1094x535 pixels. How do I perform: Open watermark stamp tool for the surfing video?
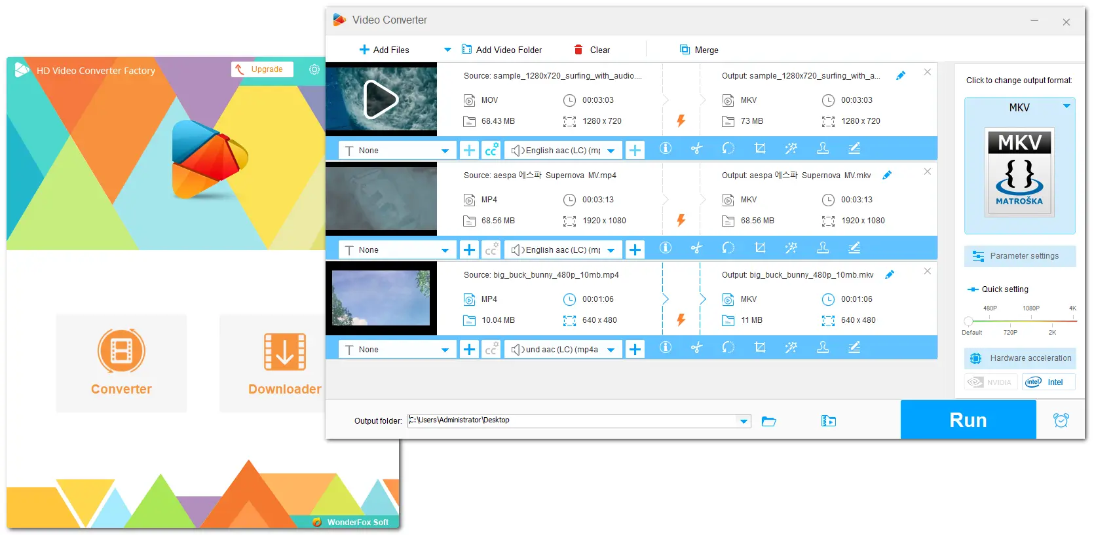click(823, 149)
